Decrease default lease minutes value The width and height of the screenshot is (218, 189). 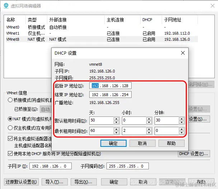click(181, 122)
